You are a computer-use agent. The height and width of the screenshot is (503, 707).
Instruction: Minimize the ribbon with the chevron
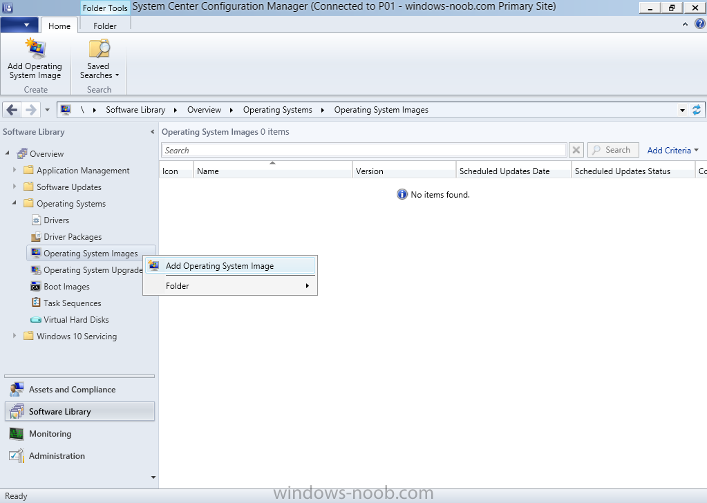(685, 24)
